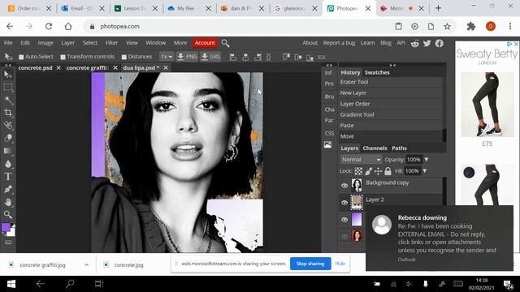Select the Move tool in left toolbar
The image size is (520, 292).
8,75
